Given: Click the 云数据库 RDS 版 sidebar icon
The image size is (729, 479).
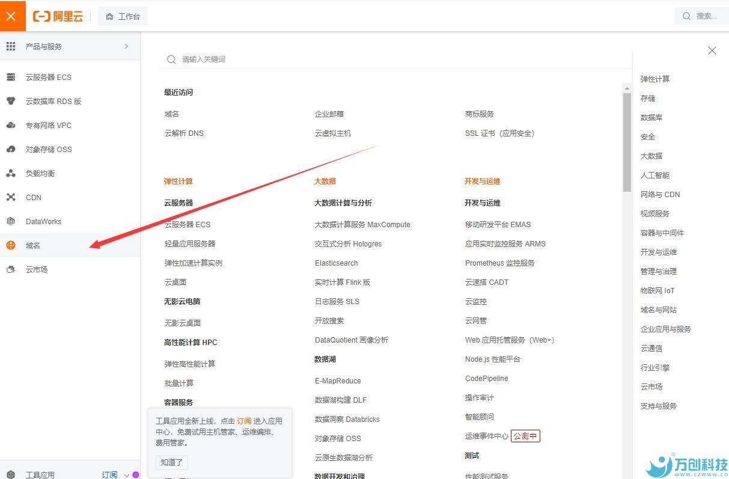Looking at the screenshot, I should pos(11,101).
